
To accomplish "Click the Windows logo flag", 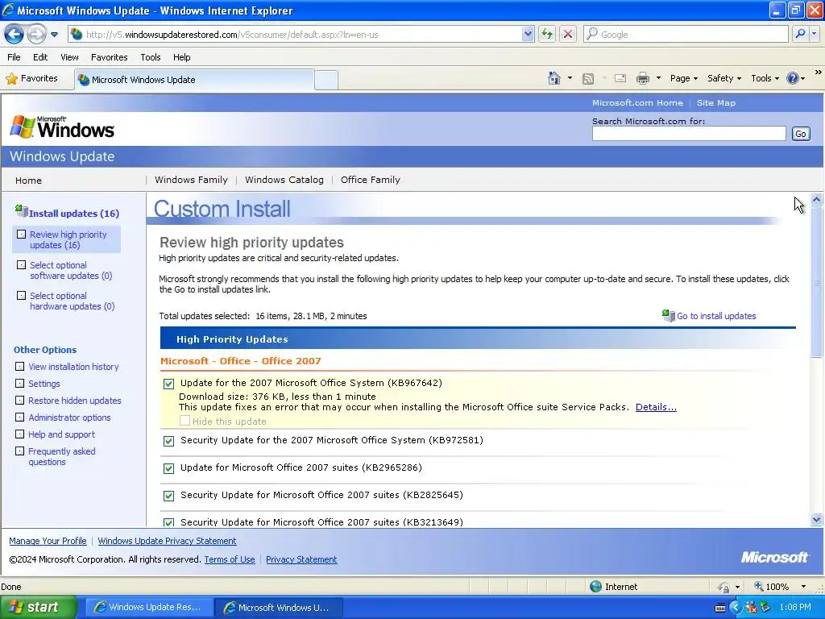I will (x=22, y=127).
